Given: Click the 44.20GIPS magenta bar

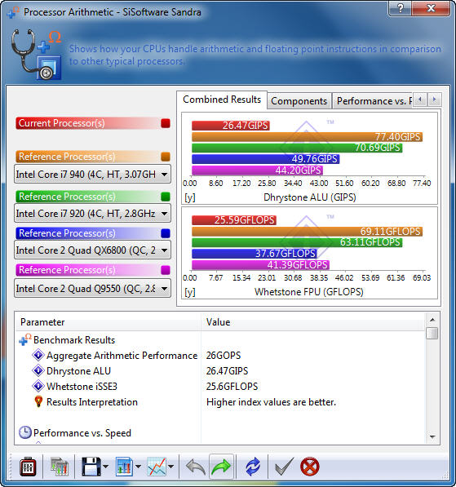Looking at the screenshot, I should click(x=257, y=170).
